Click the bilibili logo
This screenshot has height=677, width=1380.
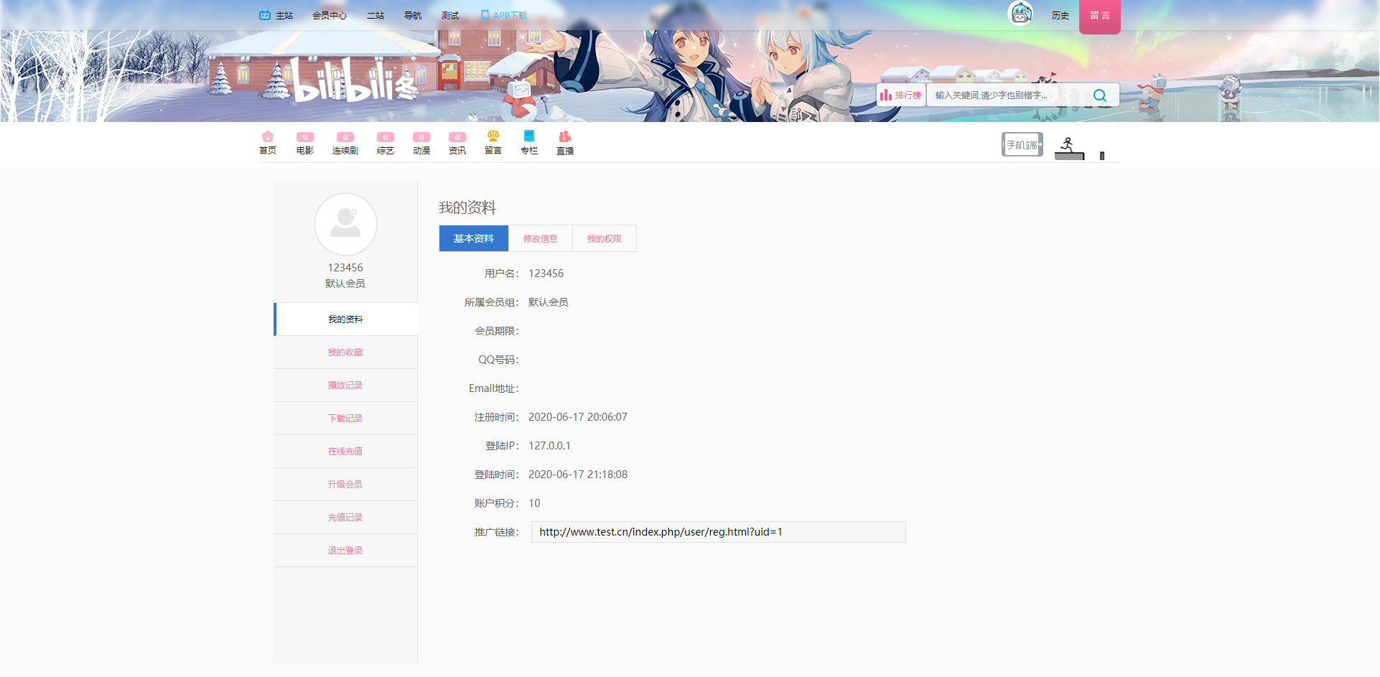(x=355, y=80)
